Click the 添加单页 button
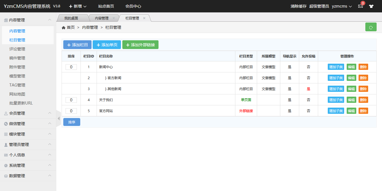 tap(107, 45)
